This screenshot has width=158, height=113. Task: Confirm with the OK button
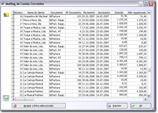[141, 106]
